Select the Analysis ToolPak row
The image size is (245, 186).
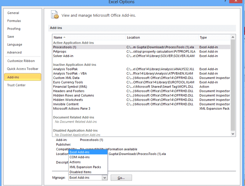tap(141, 69)
